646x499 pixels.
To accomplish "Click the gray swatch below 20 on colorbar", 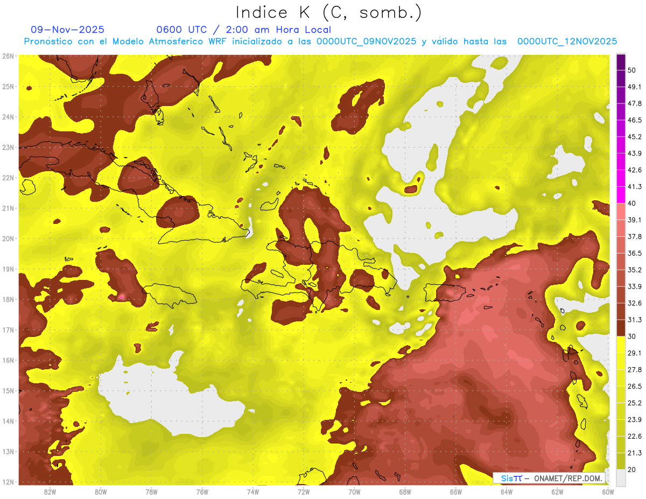I will pyautogui.click(x=621, y=477).
